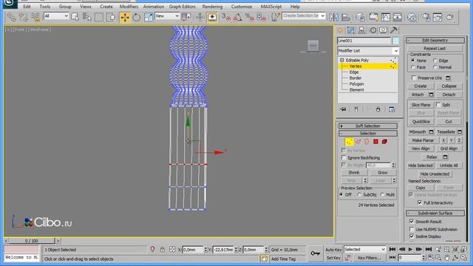
Task: Click the Hide Selected button
Action: click(421, 166)
